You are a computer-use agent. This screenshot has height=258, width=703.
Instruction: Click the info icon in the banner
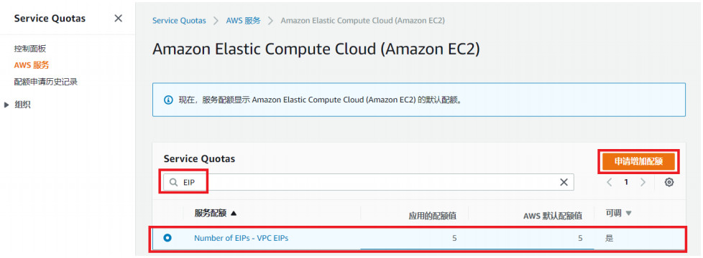pyautogui.click(x=168, y=100)
